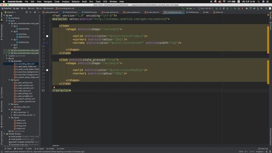Open the Profiler tool window
Image resolution: width=272 pixels, height=153 pixels.
tap(51, 149)
